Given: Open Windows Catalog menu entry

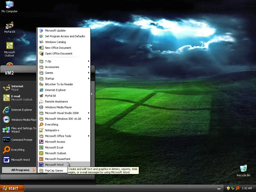Looking at the screenshot, I should 64,42.
